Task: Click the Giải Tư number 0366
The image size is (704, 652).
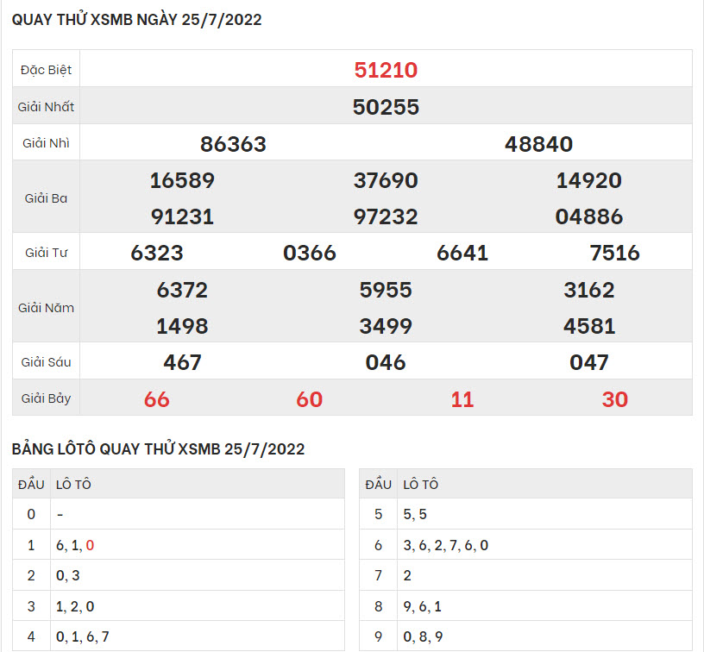Action: click(x=310, y=253)
